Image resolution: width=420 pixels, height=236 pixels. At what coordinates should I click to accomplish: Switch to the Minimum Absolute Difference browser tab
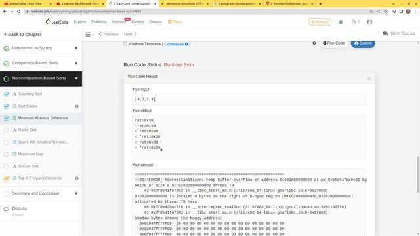[x=185, y=4]
